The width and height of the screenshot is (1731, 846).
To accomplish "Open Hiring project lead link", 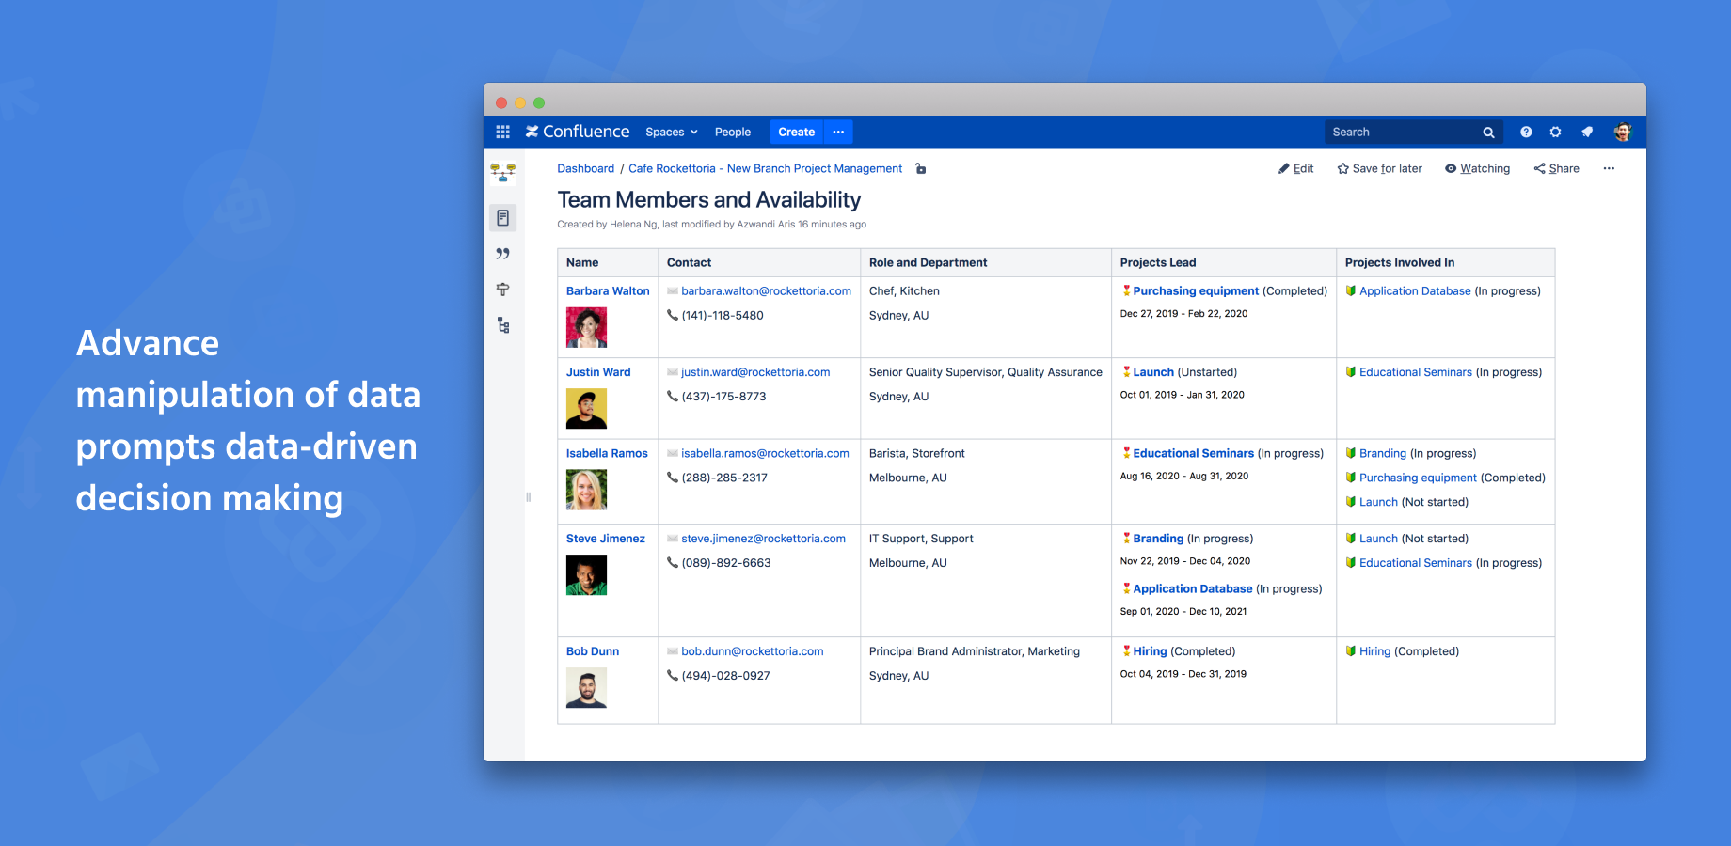I will coord(1150,651).
